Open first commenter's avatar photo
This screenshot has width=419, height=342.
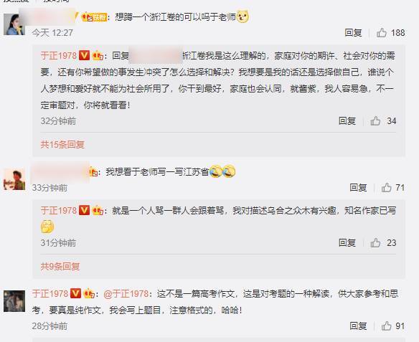[x=14, y=24]
